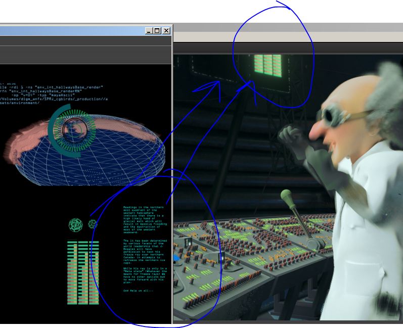403x328 pixels.
Task: Maximize the left graphics window
Action: click(x=157, y=31)
